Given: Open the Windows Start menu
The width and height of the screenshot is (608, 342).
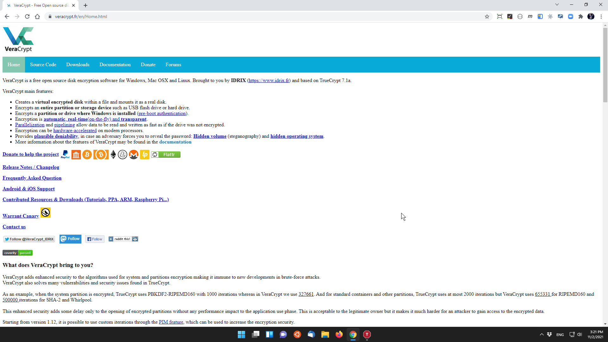Looking at the screenshot, I should click(x=241, y=334).
